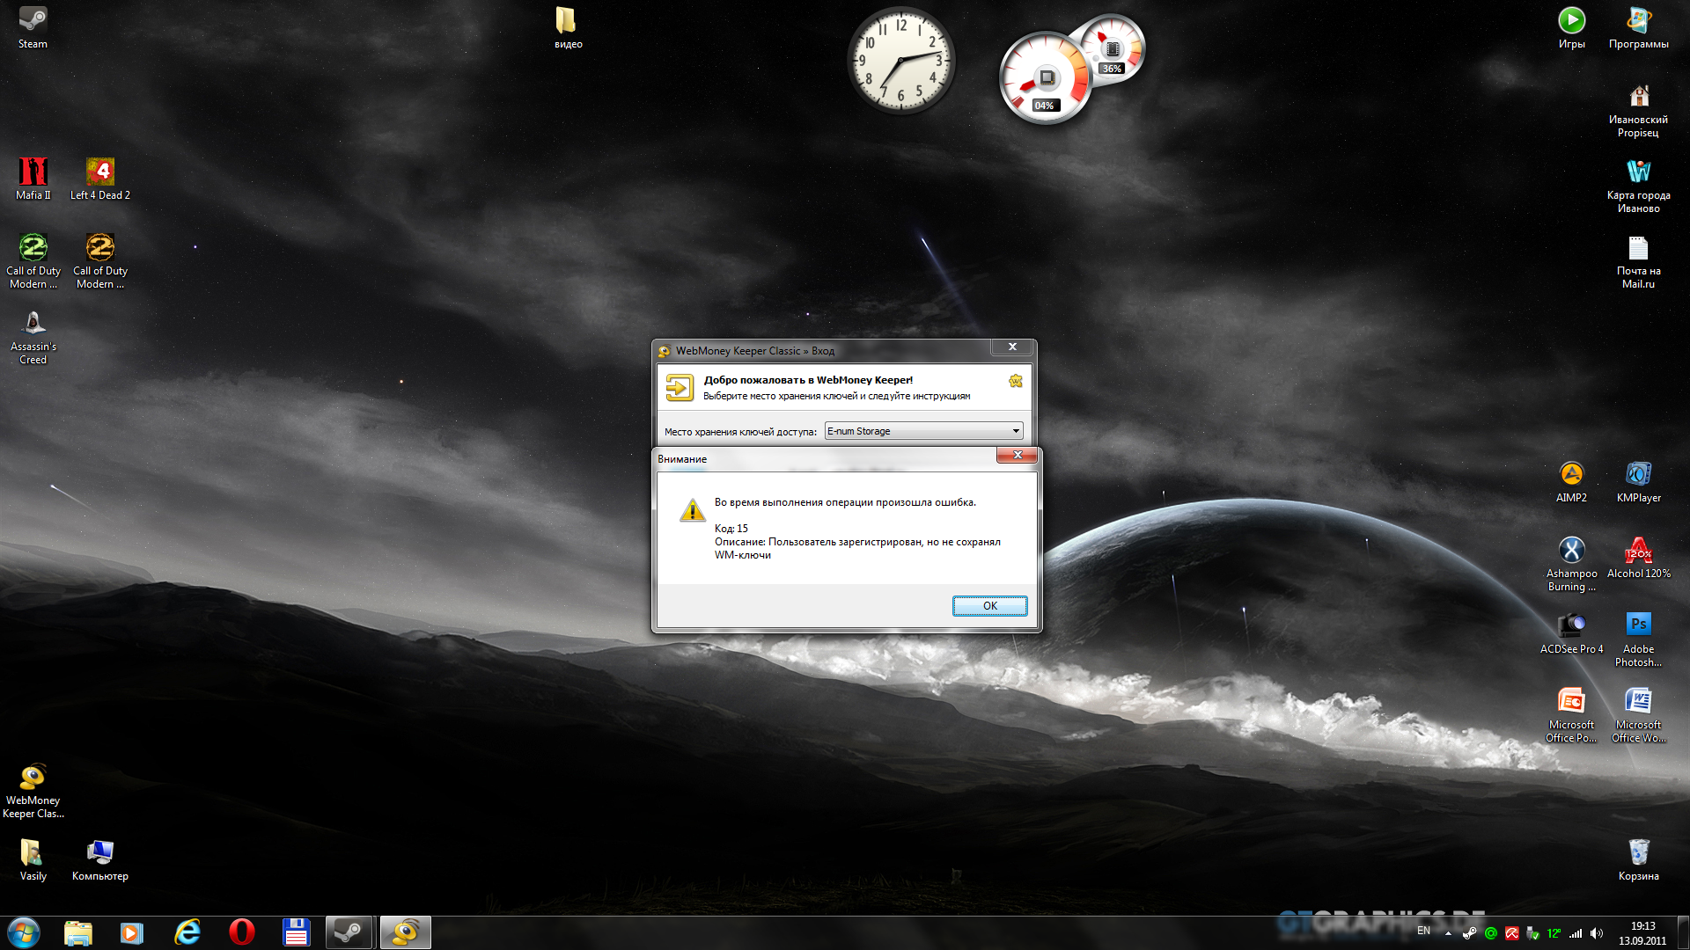Open the видео folder on the desktop
This screenshot has width=1690, height=950.
[x=568, y=27]
